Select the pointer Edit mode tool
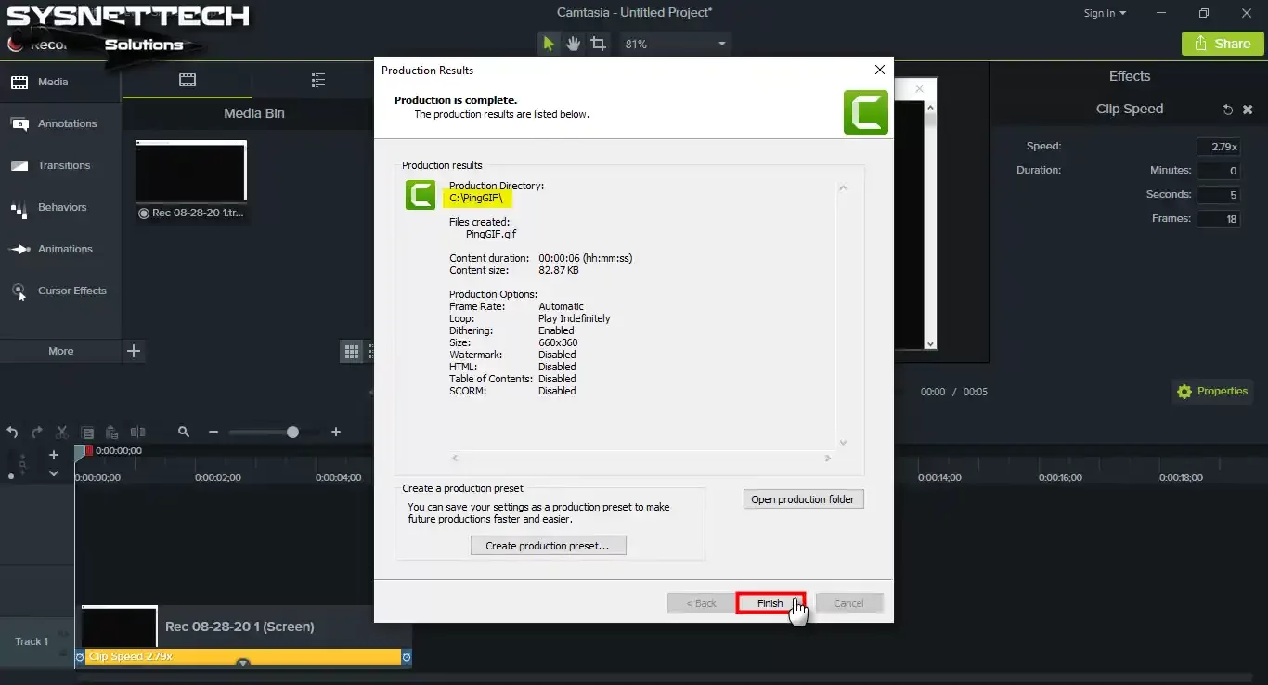 [x=549, y=44]
